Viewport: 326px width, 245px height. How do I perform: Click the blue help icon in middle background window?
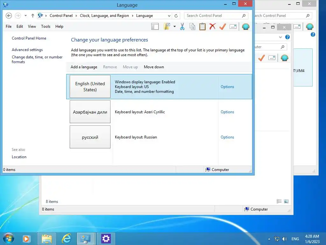287,37
